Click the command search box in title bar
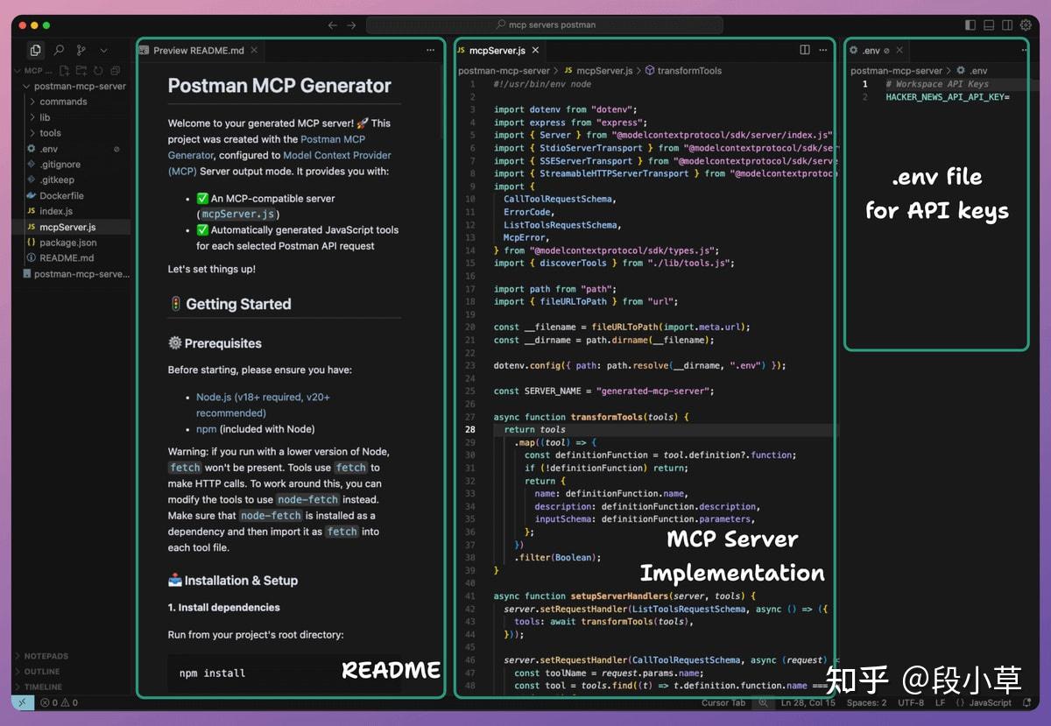Screen dimensions: 1051x726 tap(545, 25)
